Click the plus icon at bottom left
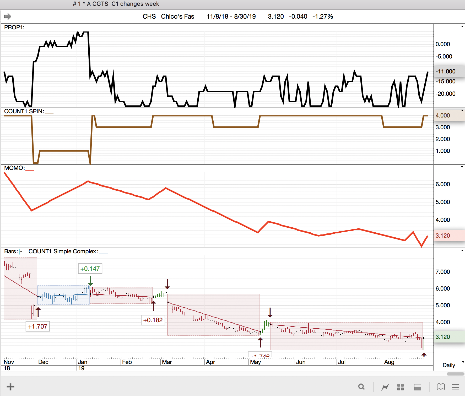Image resolution: width=465 pixels, height=396 pixels. coord(10,387)
